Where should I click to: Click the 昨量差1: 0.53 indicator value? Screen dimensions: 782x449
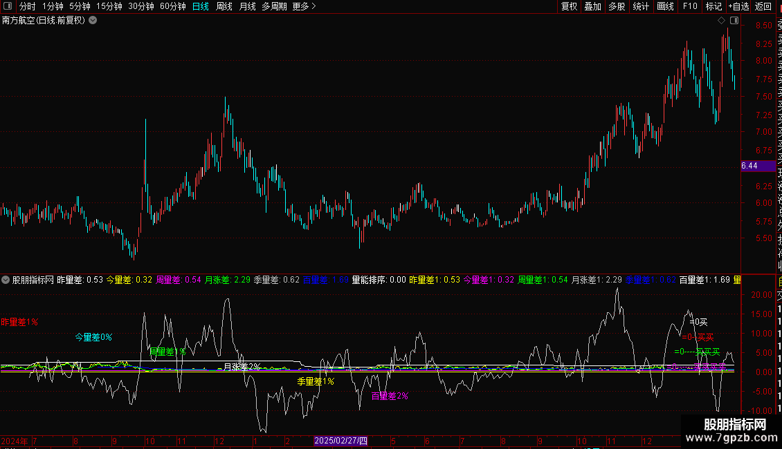(435, 280)
